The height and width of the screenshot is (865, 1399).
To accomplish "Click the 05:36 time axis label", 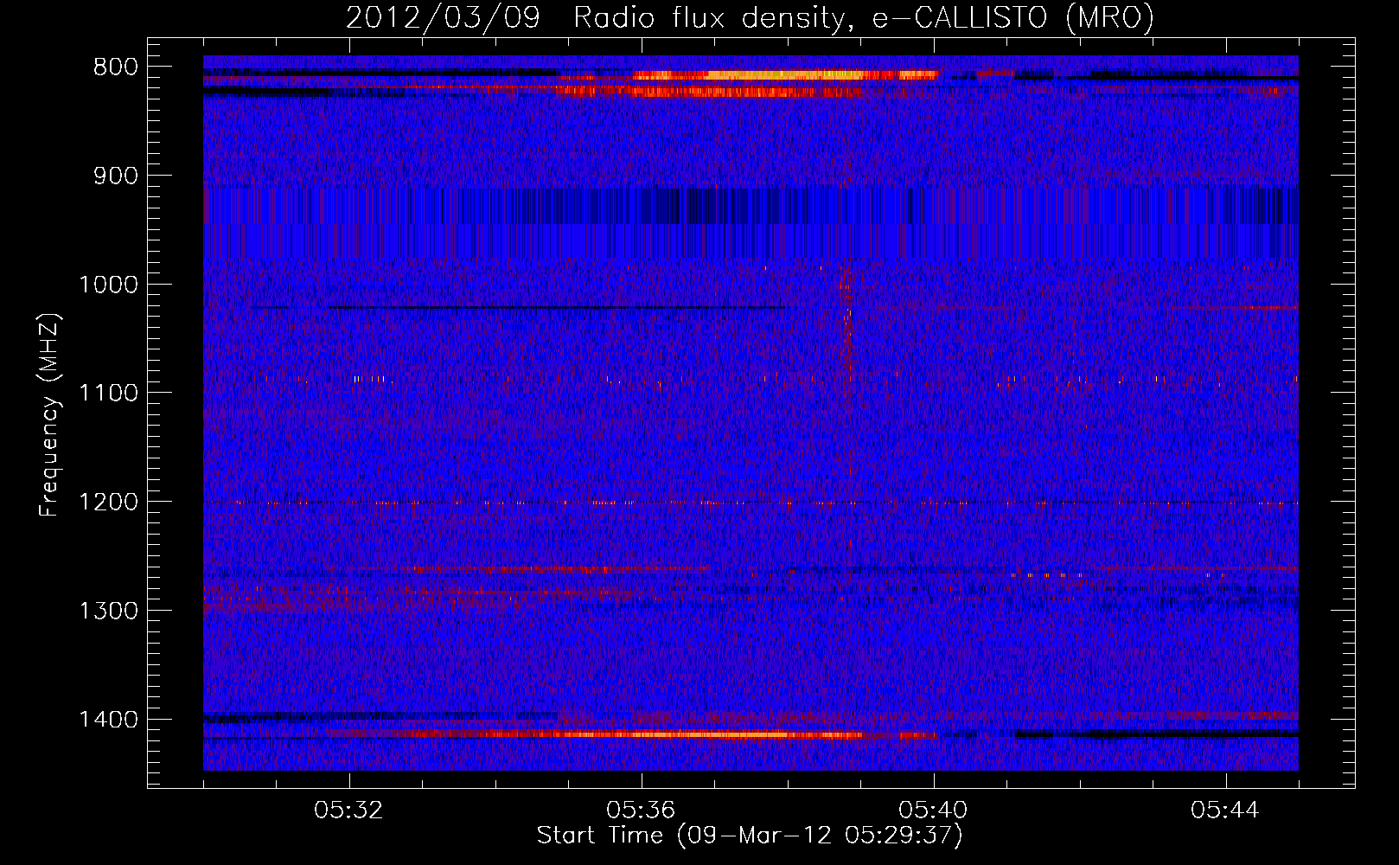I will click(641, 811).
